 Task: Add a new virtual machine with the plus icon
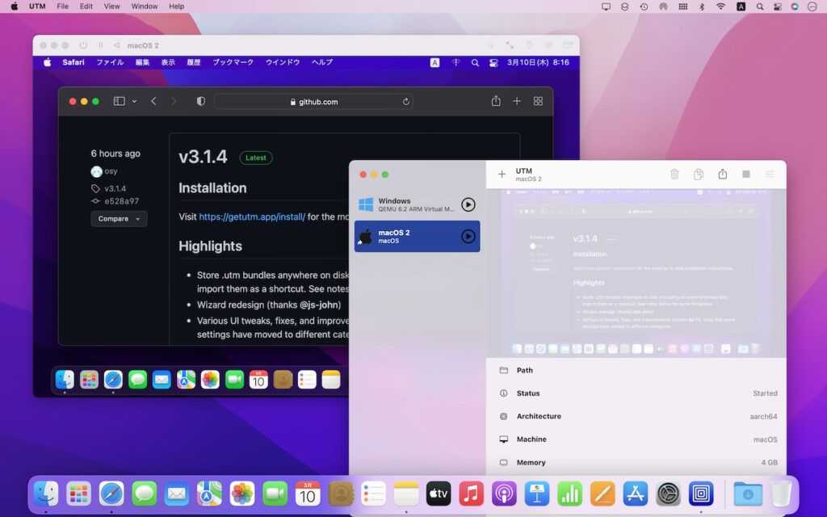click(502, 174)
